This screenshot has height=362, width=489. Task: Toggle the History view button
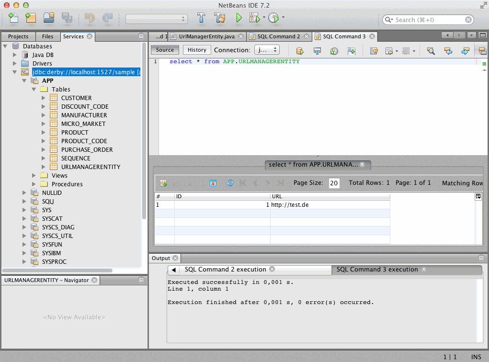tap(197, 50)
